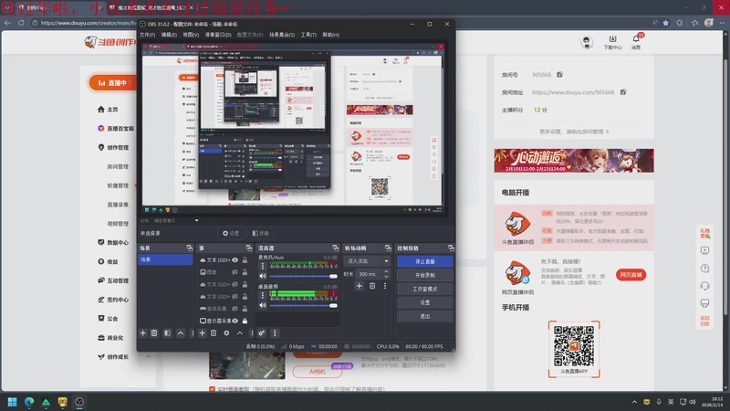Enable 工作室模式 button
Screen dimensions: 730x411
424,289
